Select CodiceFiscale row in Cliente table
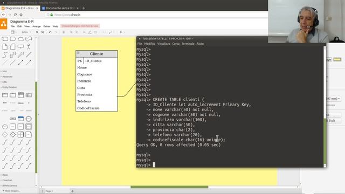 [96, 108]
